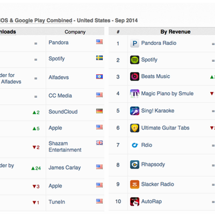Open the CC Media company link

click(60, 96)
